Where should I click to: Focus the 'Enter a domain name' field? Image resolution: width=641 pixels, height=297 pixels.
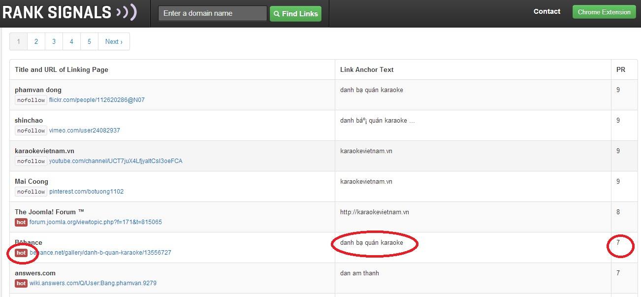(x=213, y=13)
